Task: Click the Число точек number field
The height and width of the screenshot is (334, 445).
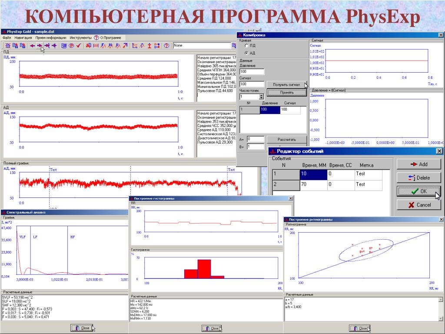Action: [x=249, y=97]
